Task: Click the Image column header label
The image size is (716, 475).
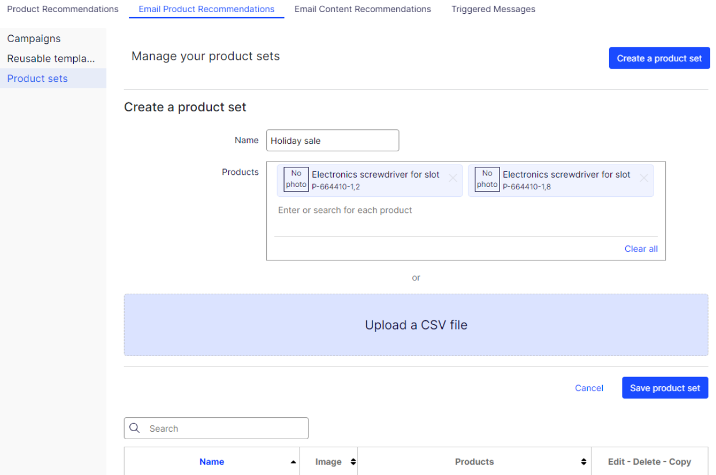Action: (x=329, y=462)
